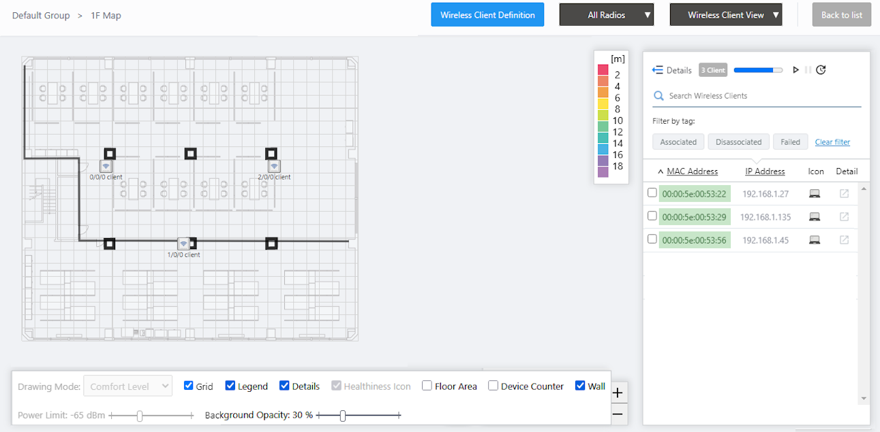Open detail for 00:00:5e:00:53:22
This screenshot has width=880, height=432.
[x=845, y=194]
